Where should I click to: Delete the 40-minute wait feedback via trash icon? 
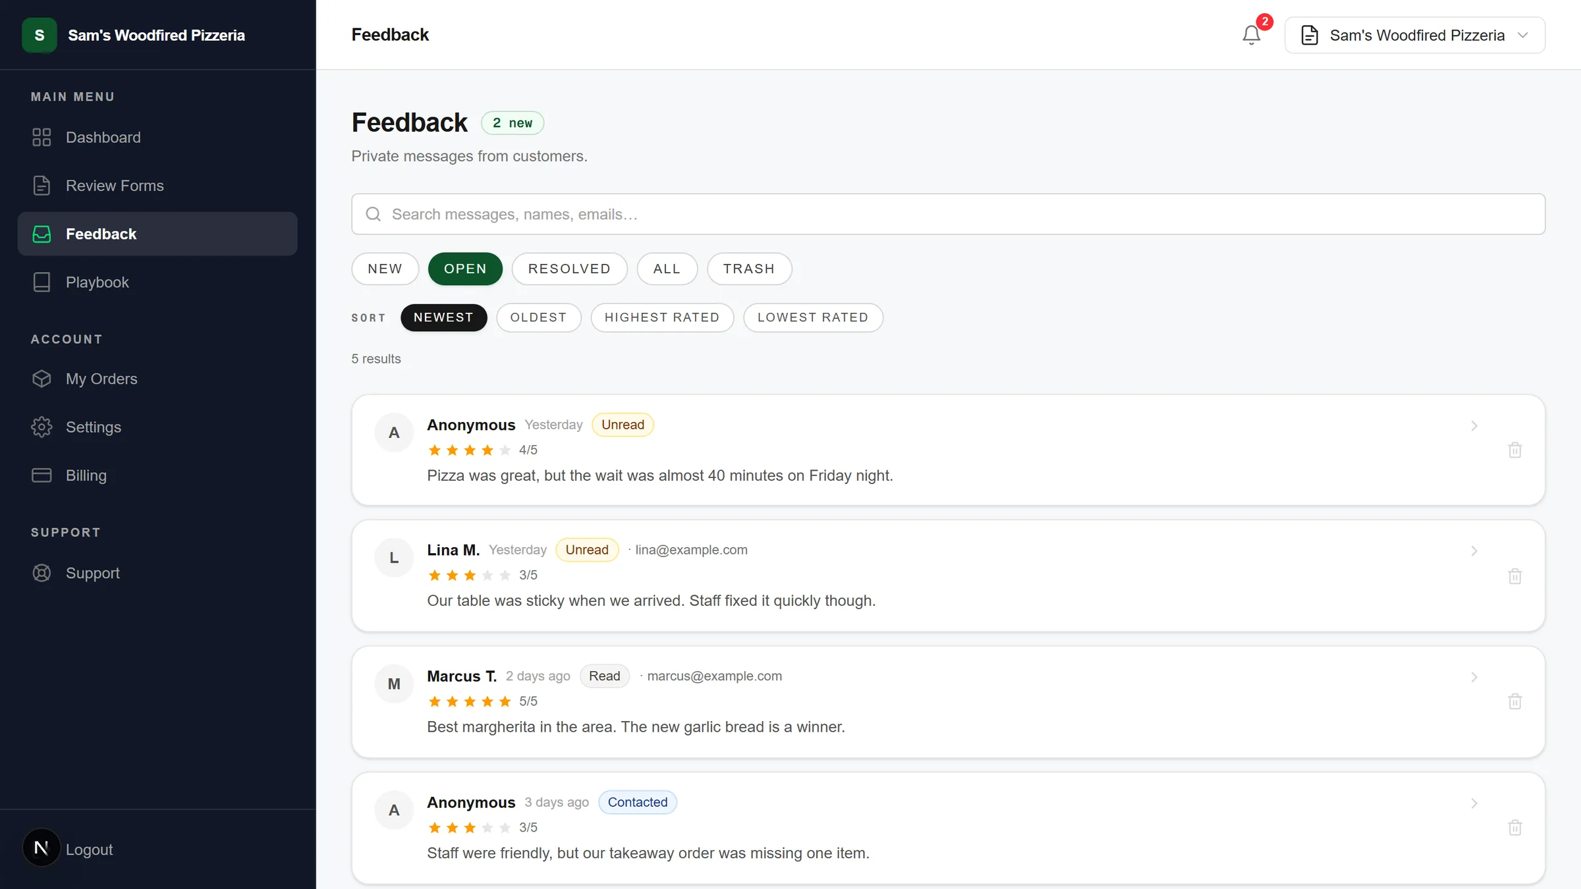click(1514, 450)
